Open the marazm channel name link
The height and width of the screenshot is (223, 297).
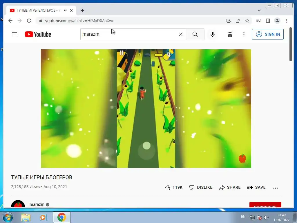click(x=37, y=204)
